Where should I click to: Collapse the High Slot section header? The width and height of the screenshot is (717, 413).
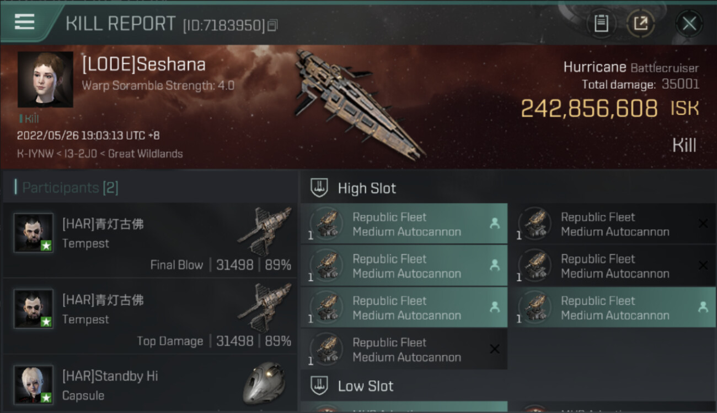[367, 188]
